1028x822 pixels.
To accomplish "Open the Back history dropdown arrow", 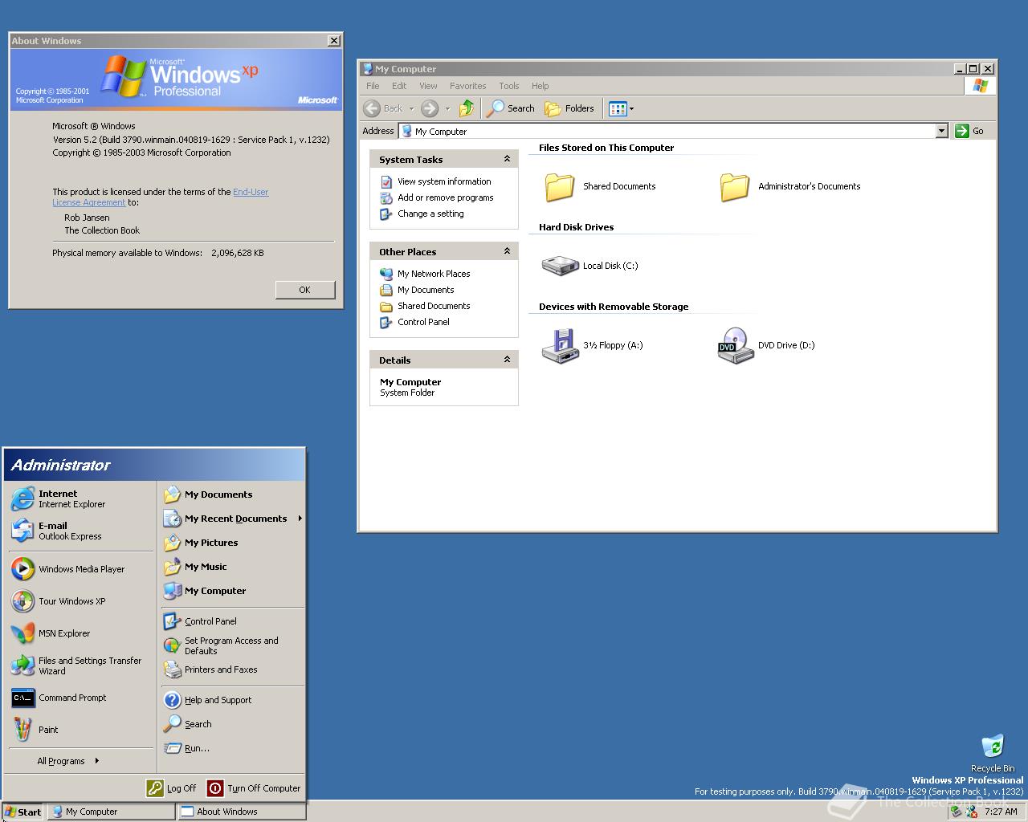I will point(411,108).
